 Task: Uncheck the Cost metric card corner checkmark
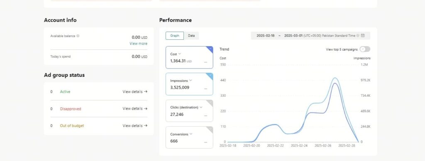[x=210, y=49]
